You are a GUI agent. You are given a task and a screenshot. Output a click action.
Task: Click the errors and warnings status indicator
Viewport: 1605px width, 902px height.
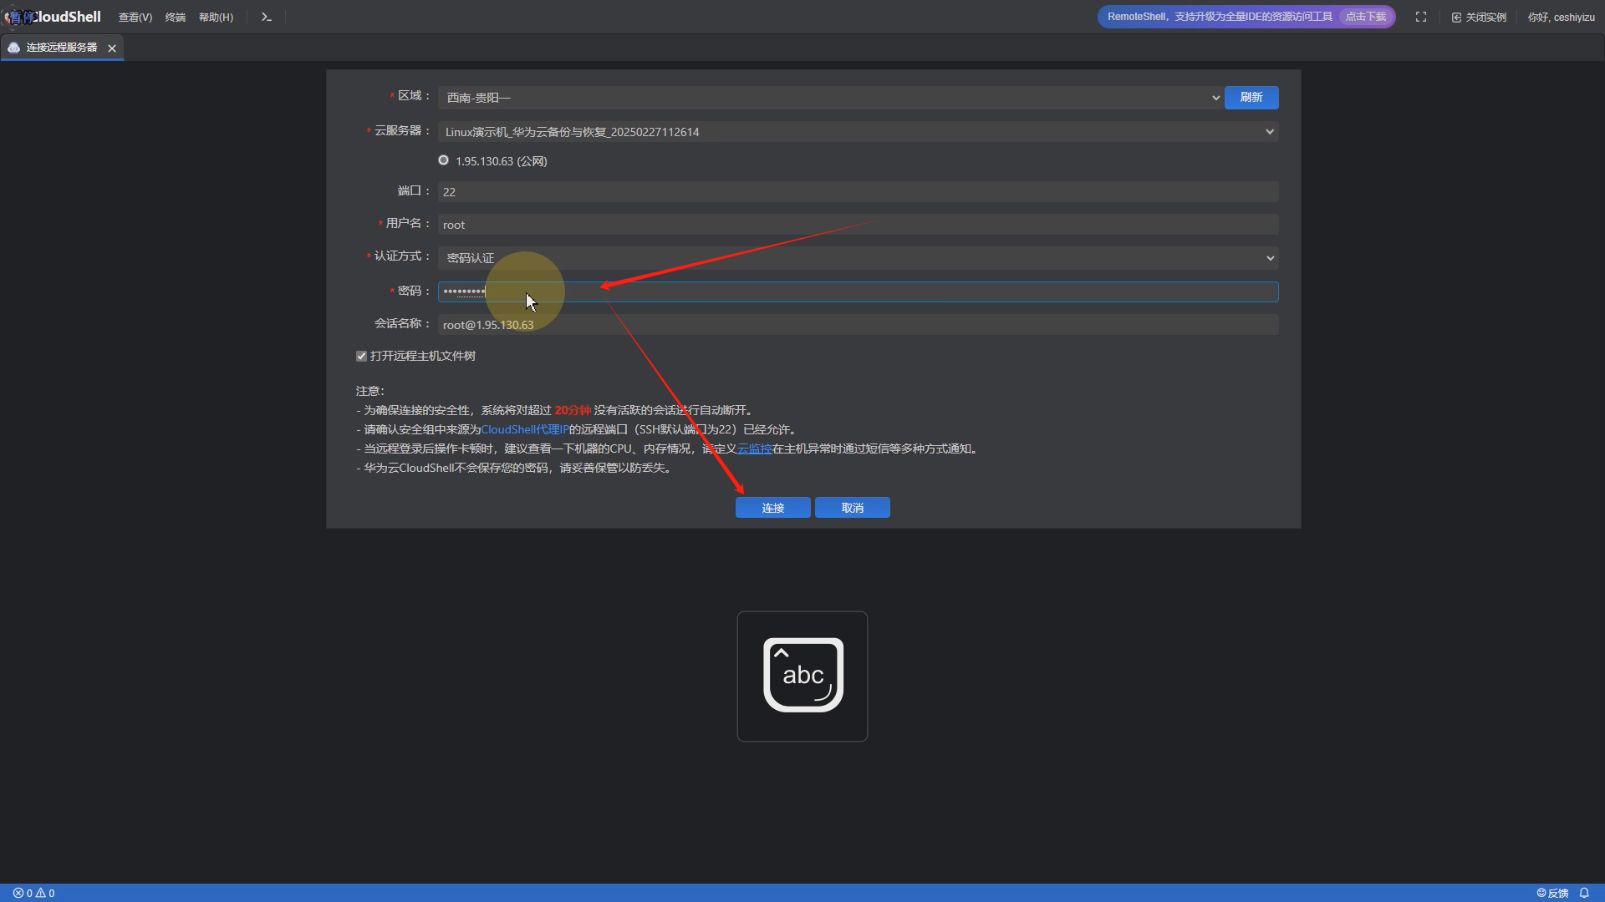point(33,893)
